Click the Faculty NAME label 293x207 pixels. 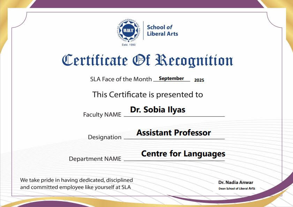102,114
